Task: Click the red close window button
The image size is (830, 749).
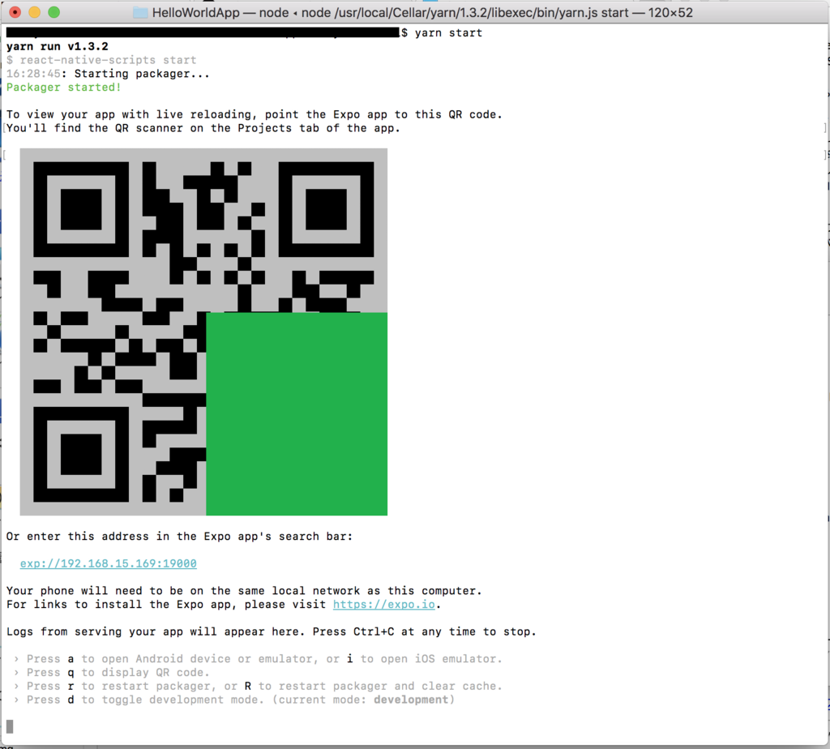Action: [x=15, y=12]
